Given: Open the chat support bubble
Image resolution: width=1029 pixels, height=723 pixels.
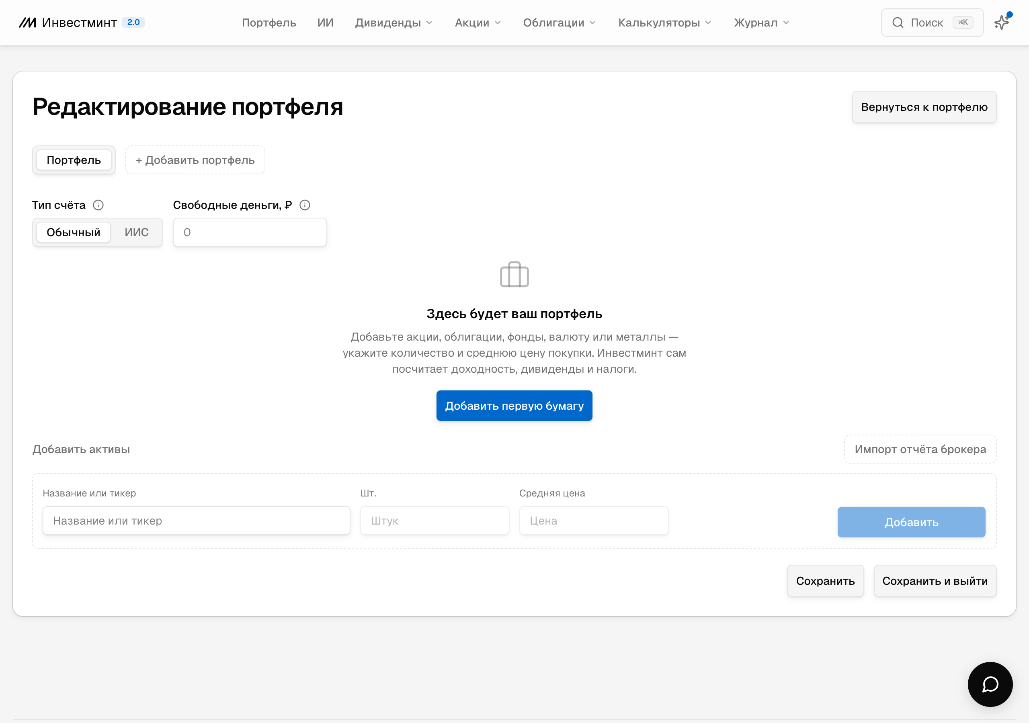Looking at the screenshot, I should 990,684.
